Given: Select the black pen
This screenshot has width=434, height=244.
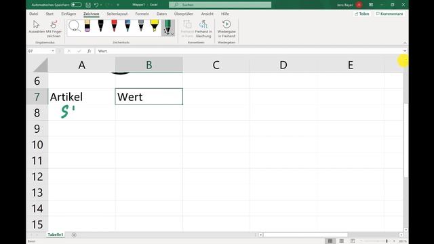Looking at the screenshot, I should coord(101,26).
